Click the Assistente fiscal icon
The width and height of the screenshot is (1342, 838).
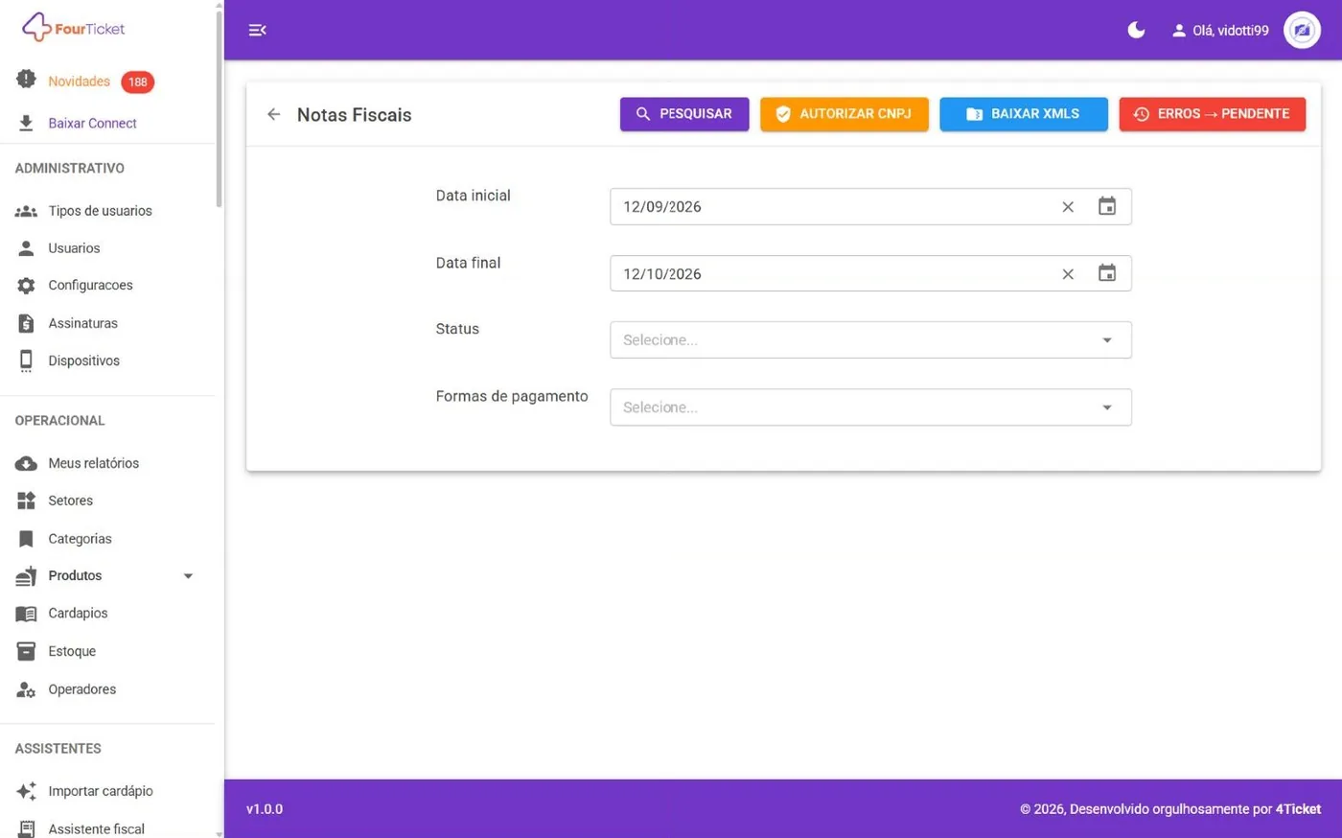[26, 829]
